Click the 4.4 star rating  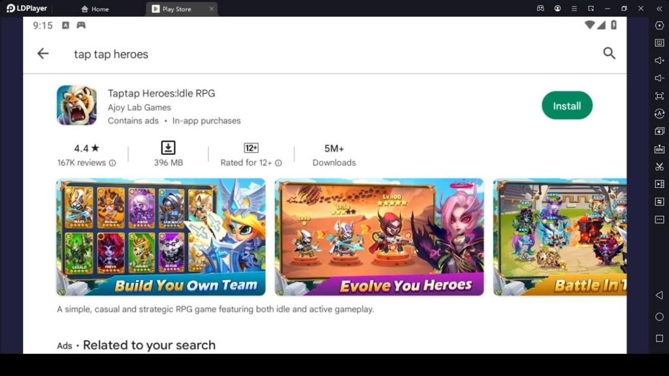(86, 148)
